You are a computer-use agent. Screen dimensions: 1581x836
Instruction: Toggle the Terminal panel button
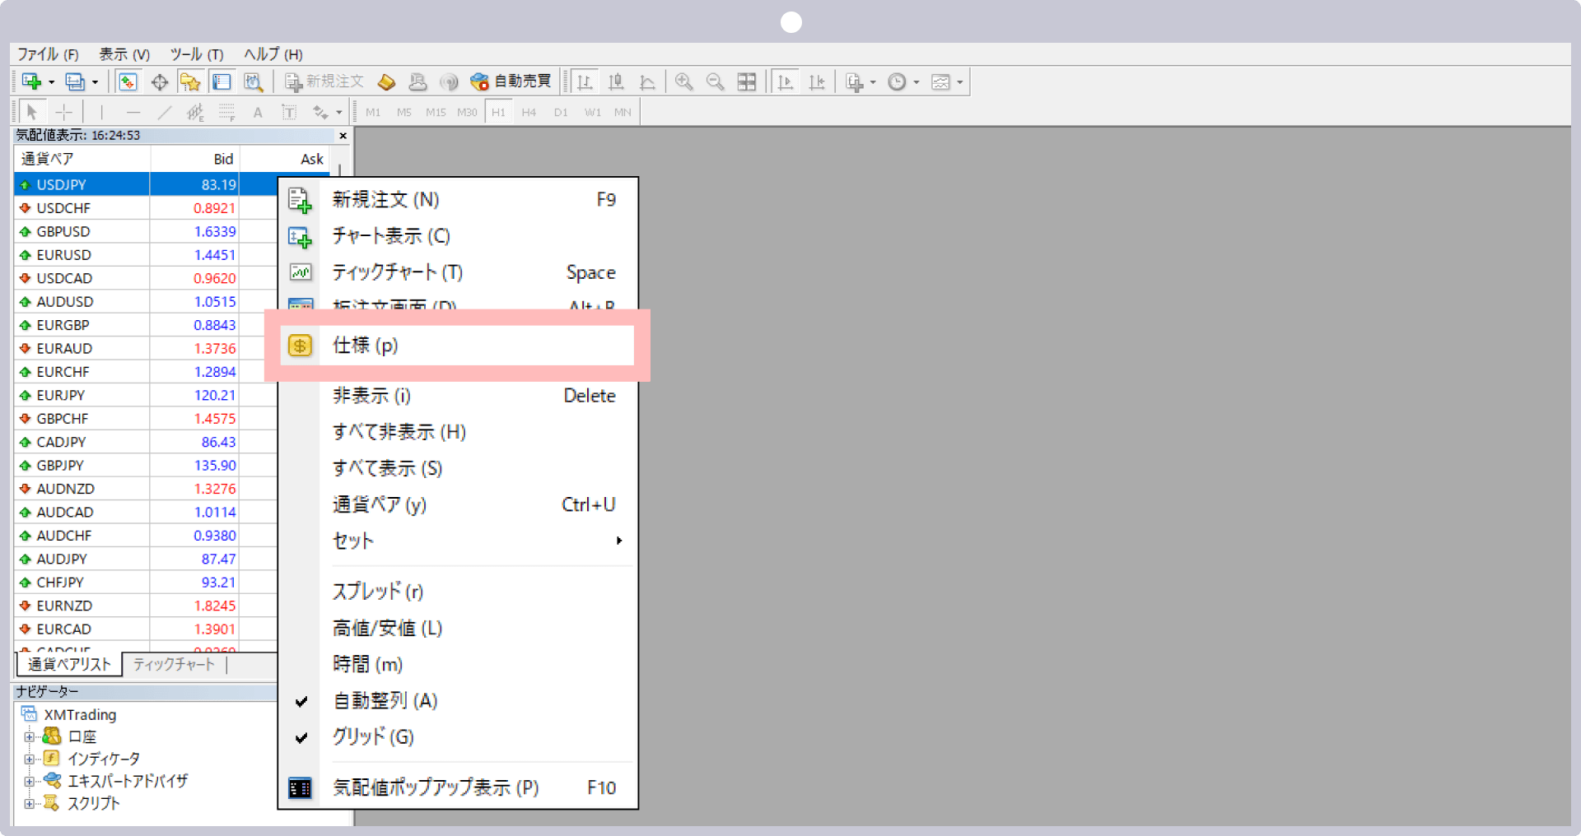click(x=222, y=81)
